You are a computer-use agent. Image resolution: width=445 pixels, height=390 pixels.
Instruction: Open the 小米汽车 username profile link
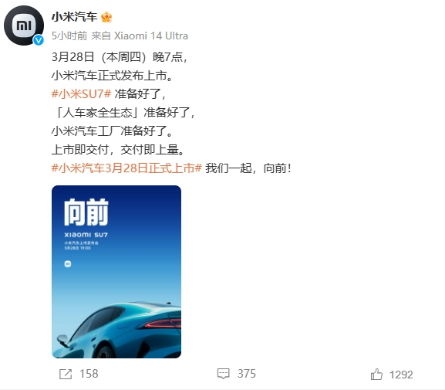tap(74, 17)
